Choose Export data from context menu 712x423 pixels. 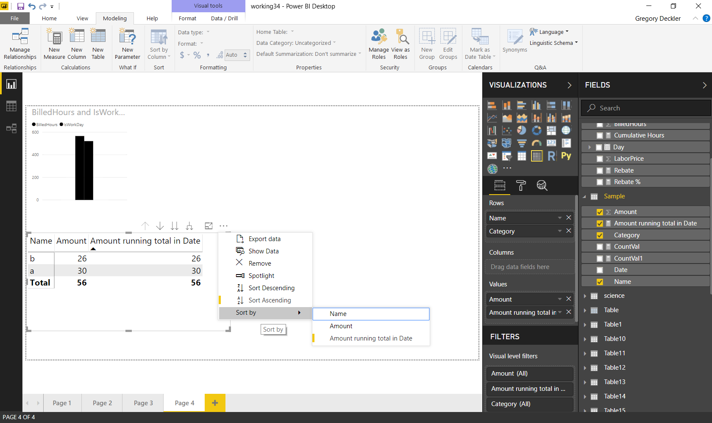(x=265, y=239)
